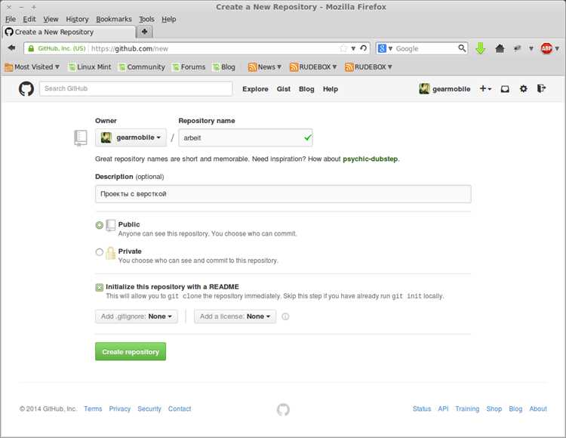
Task: Open the File menu
Action: click(x=11, y=19)
